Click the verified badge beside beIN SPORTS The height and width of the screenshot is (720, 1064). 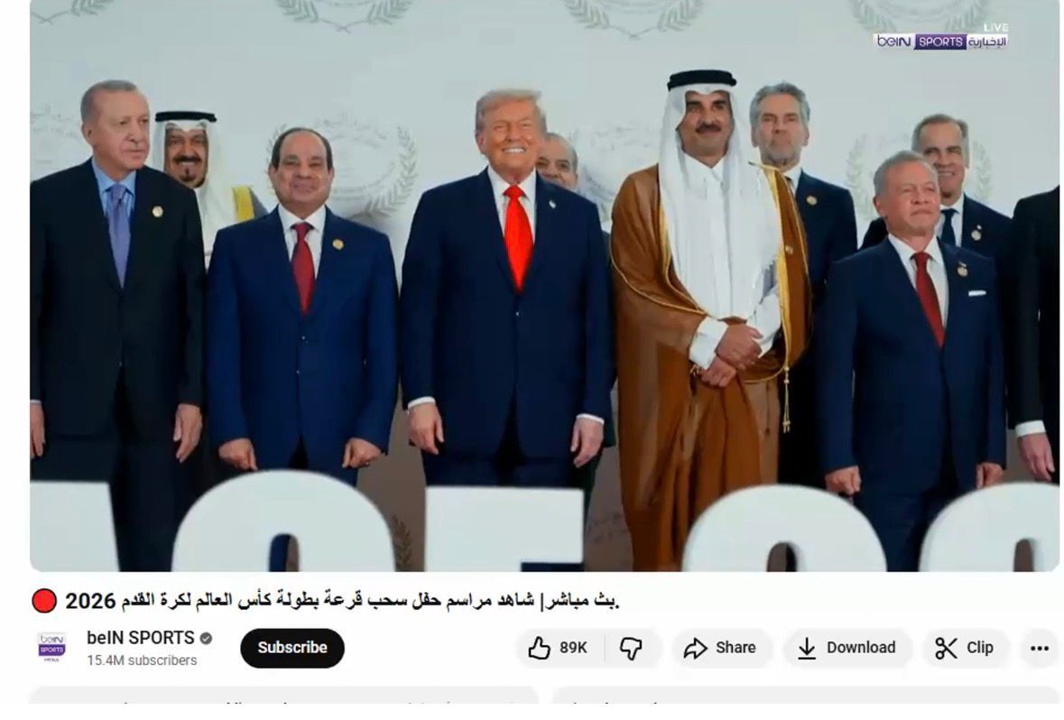[207, 639]
